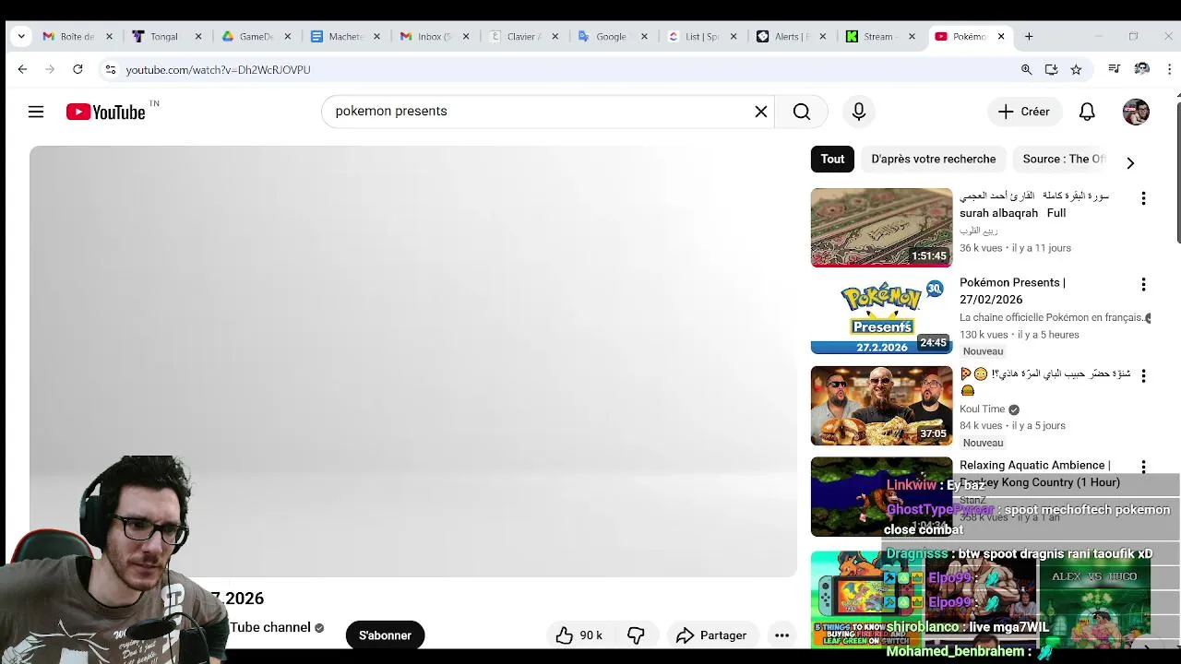
Task: Start voice search with the microphone
Action: (x=859, y=112)
